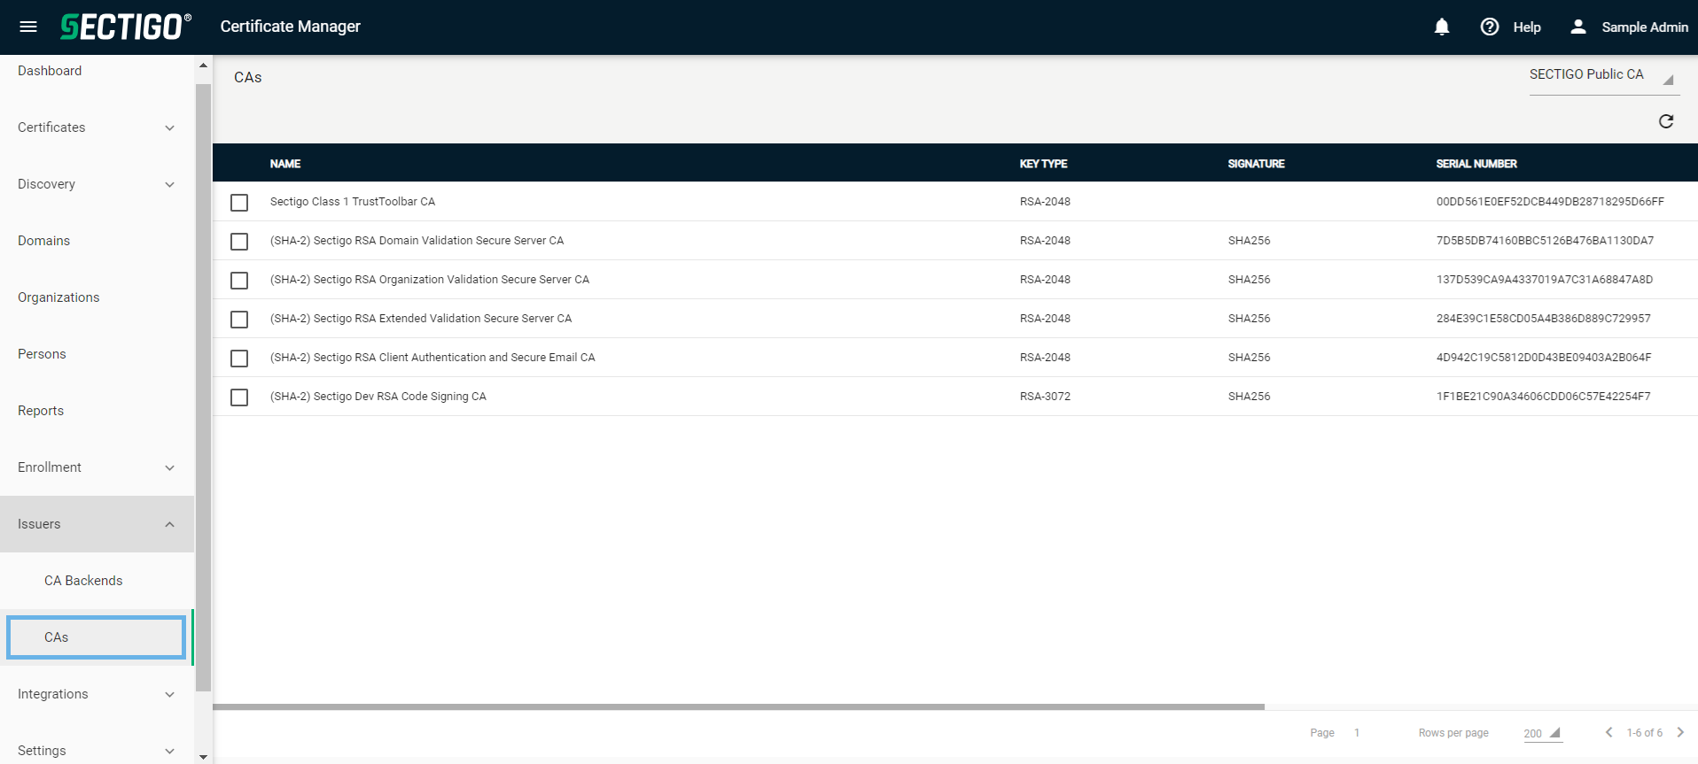Image resolution: width=1698 pixels, height=764 pixels.
Task: Expand the Discovery sidebar chevron
Action: [x=169, y=185]
